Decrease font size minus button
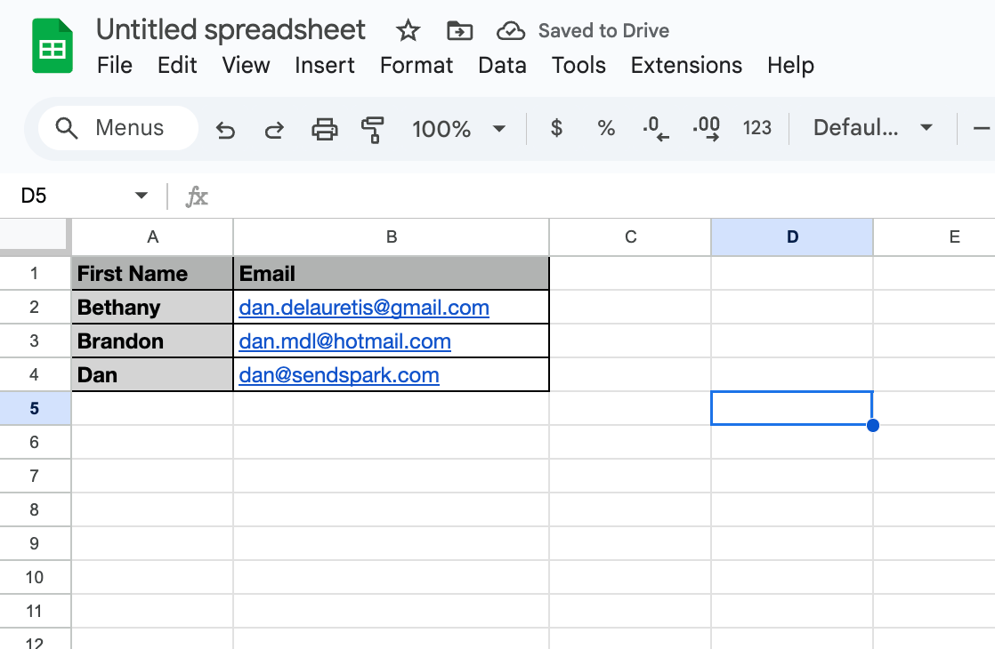This screenshot has width=995, height=649. tap(981, 129)
